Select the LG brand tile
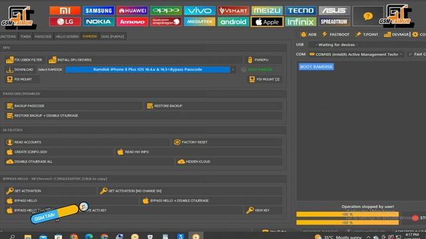 click(65, 22)
